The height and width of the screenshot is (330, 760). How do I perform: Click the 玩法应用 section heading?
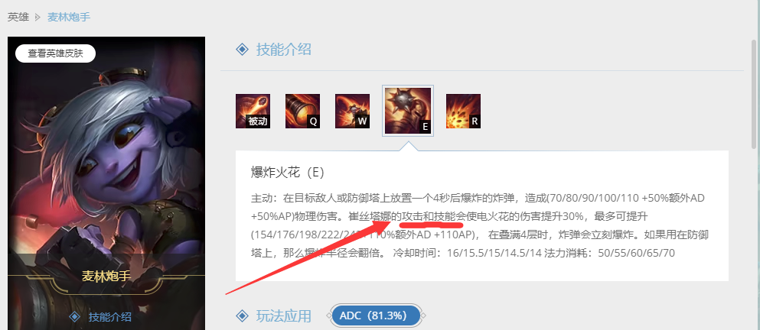[283, 316]
